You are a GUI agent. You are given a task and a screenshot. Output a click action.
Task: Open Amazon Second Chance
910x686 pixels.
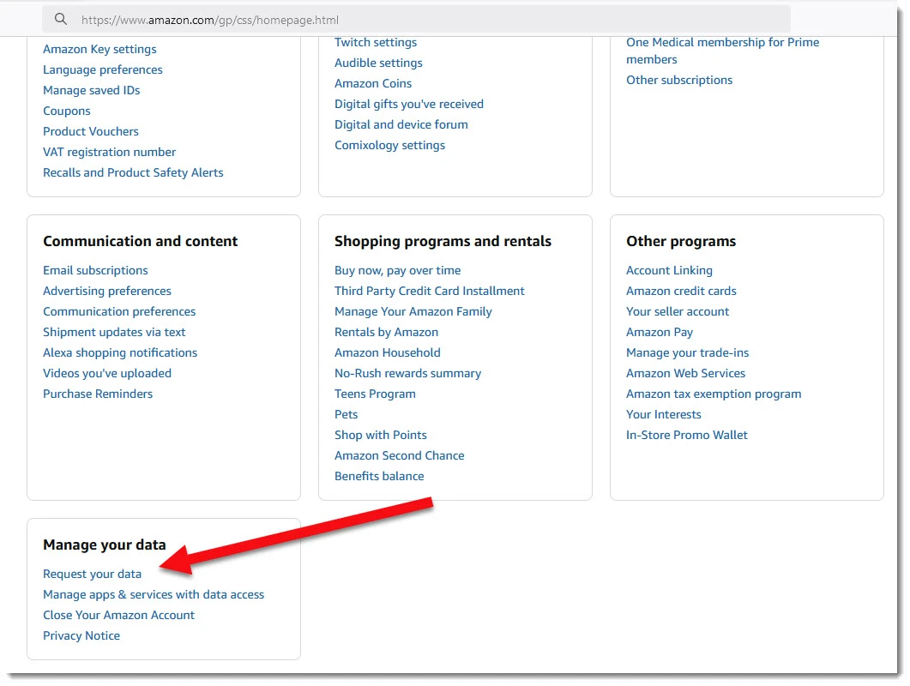point(400,456)
